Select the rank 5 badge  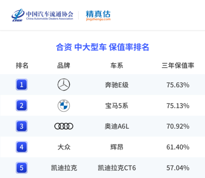pyautogui.click(x=22, y=168)
